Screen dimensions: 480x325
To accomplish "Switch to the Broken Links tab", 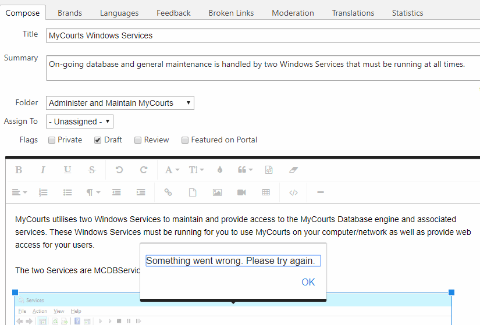I will (231, 13).
